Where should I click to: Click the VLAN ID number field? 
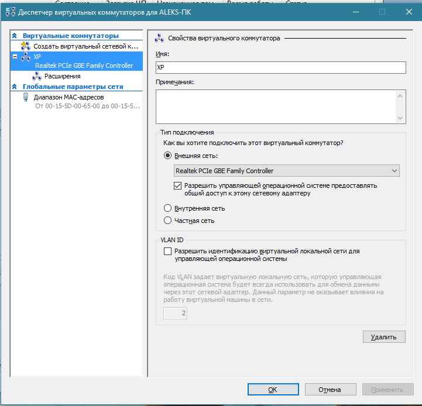tap(175, 313)
